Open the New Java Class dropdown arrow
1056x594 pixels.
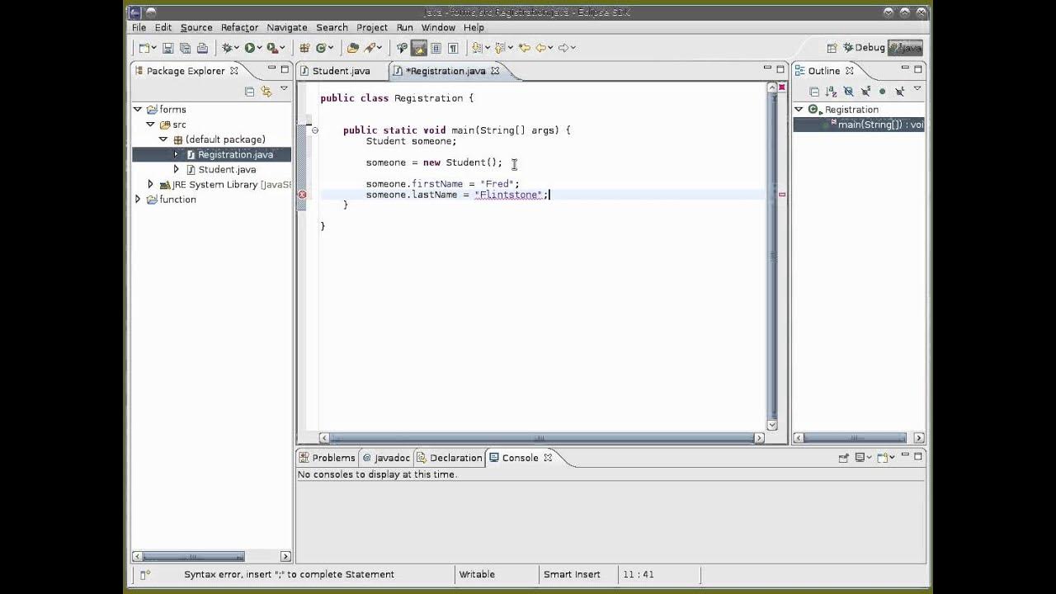[330, 48]
